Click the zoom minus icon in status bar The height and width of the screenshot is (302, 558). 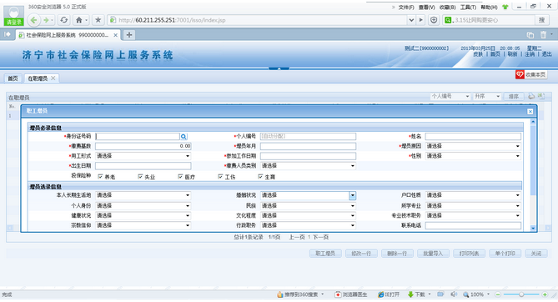498,294
